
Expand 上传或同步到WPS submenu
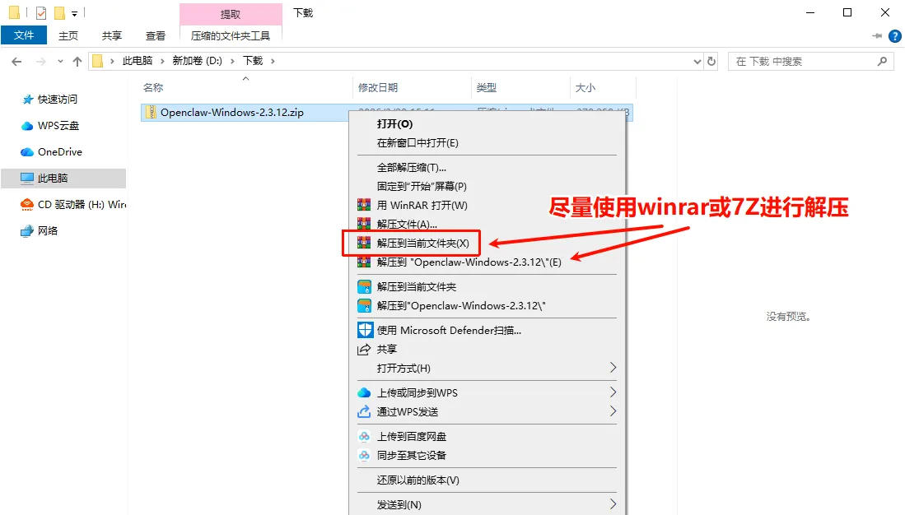[x=613, y=392]
